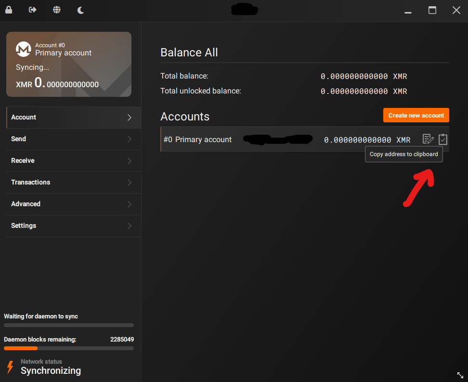Open the Transactions page
Image resolution: width=468 pixels, height=382 pixels.
pos(31,182)
